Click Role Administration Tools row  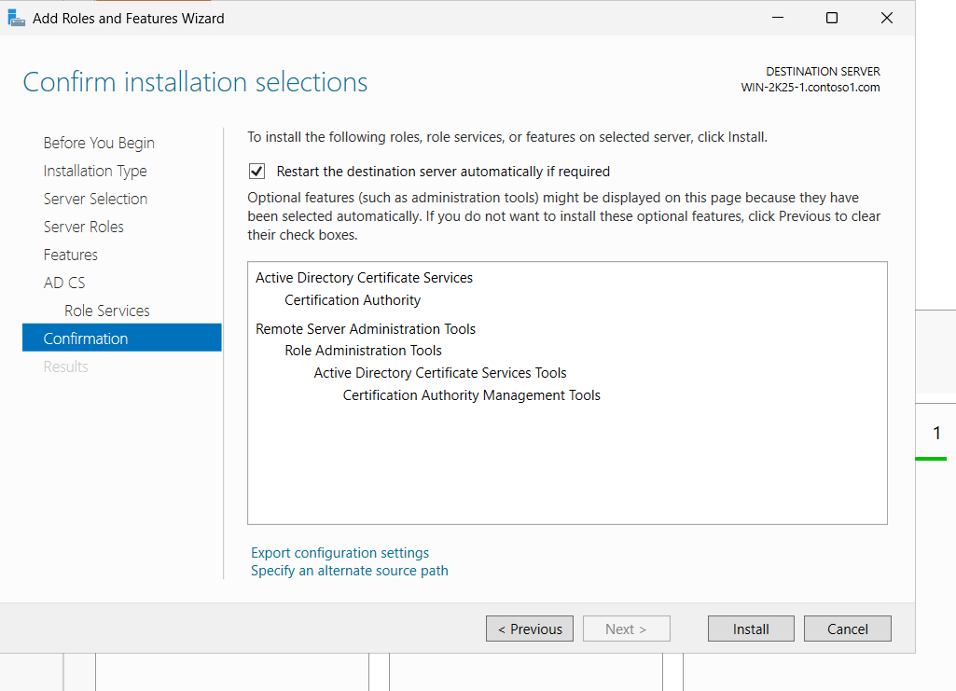tap(363, 351)
